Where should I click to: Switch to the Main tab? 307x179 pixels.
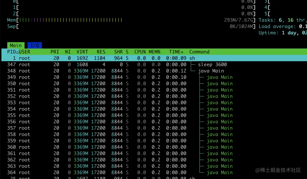point(16,45)
